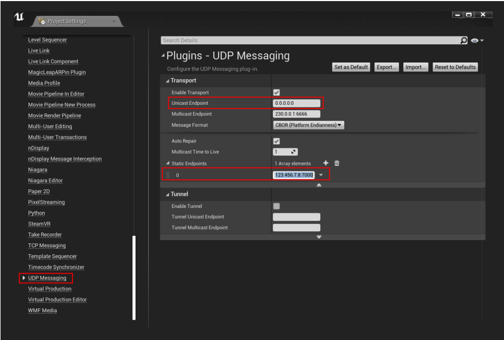This screenshot has width=504, height=340.
Task: Open Virtual Production settings
Action: click(50, 289)
